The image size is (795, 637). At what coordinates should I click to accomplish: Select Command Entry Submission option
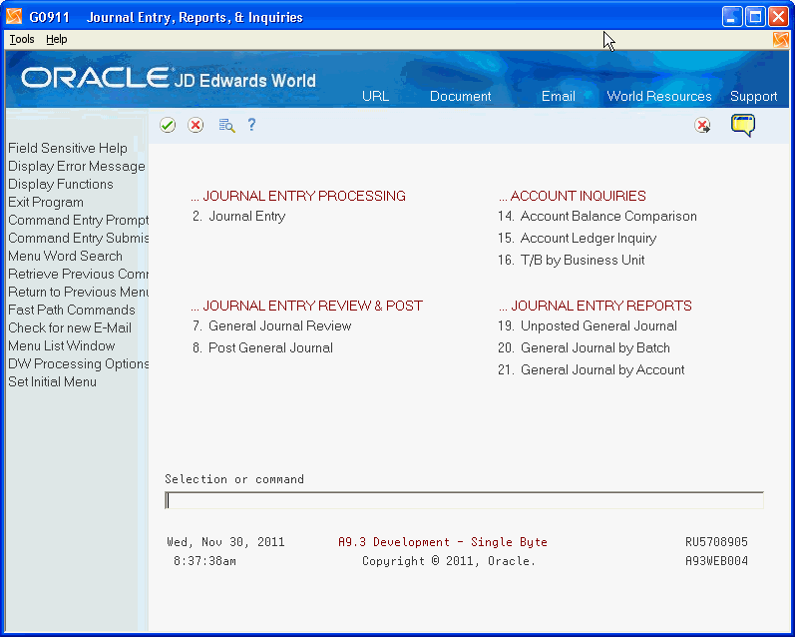click(x=78, y=238)
